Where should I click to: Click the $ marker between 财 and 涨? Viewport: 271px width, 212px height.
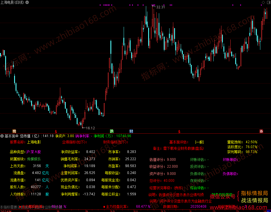click(179, 132)
